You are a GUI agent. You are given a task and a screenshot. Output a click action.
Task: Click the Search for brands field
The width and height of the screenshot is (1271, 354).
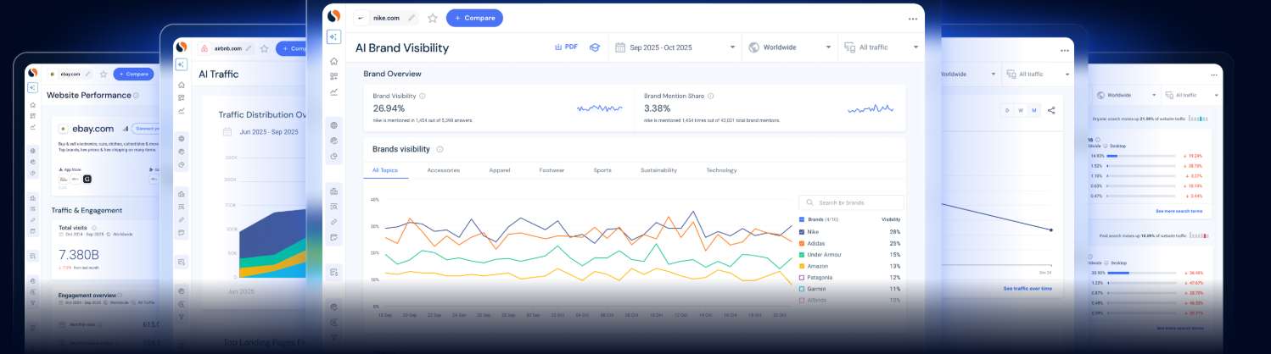click(x=851, y=202)
